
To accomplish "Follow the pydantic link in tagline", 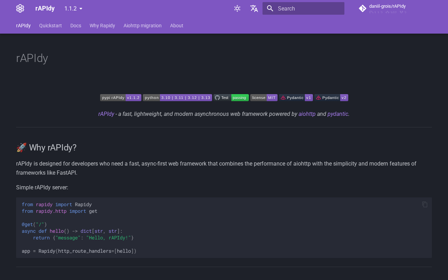I will (337, 114).
